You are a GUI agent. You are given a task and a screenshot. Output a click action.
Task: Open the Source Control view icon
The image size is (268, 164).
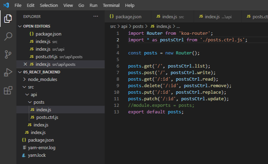point(8,54)
